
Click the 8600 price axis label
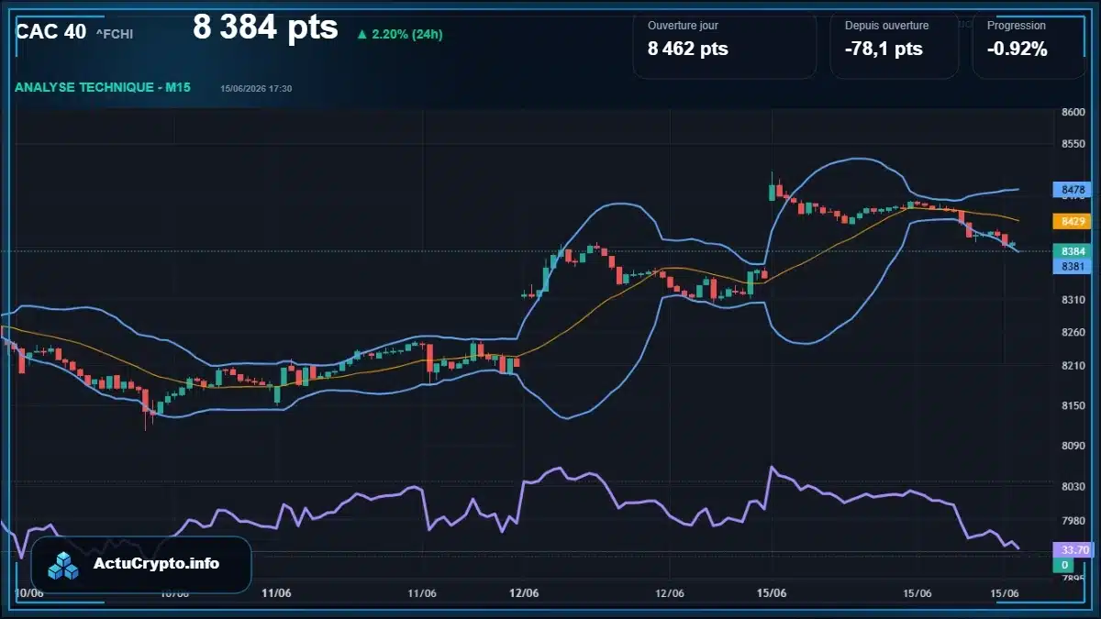[1073, 112]
